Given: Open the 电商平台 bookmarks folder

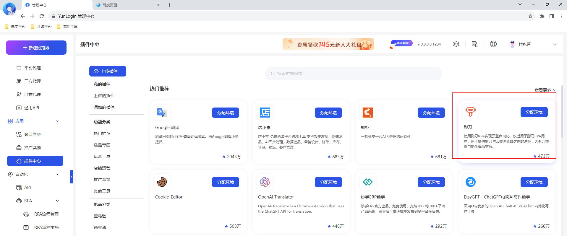Looking at the screenshot, I should click(15, 27).
